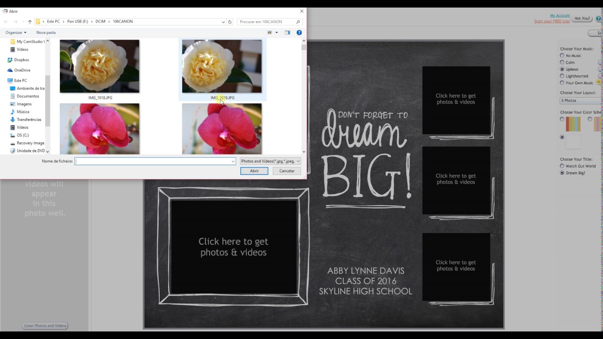Image resolution: width=603 pixels, height=339 pixels.
Task: Click the 106CANON breadcrumb segment
Action: 122,22
